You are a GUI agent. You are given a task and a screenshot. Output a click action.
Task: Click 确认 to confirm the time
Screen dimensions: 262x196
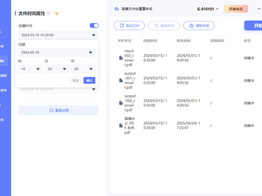[90, 80]
